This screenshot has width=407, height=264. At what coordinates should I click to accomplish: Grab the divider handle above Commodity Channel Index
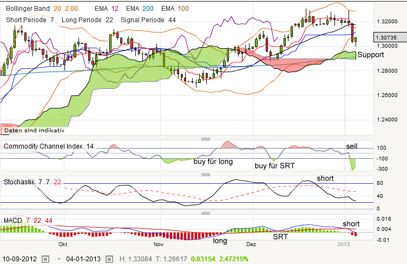coord(206,139)
